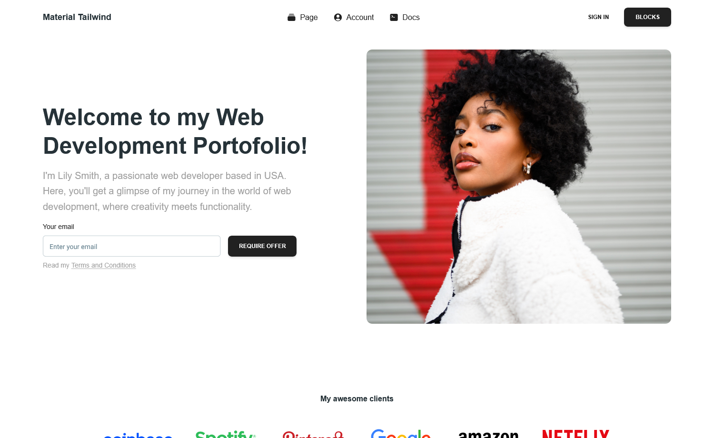Focus the Enter your email field
This screenshot has height=438, width=714.
coord(131,246)
